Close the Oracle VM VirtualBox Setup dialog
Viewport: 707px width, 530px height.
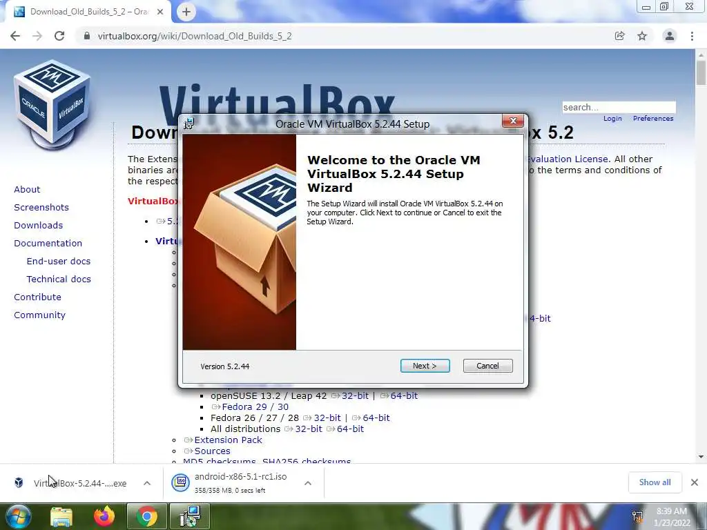click(x=513, y=121)
